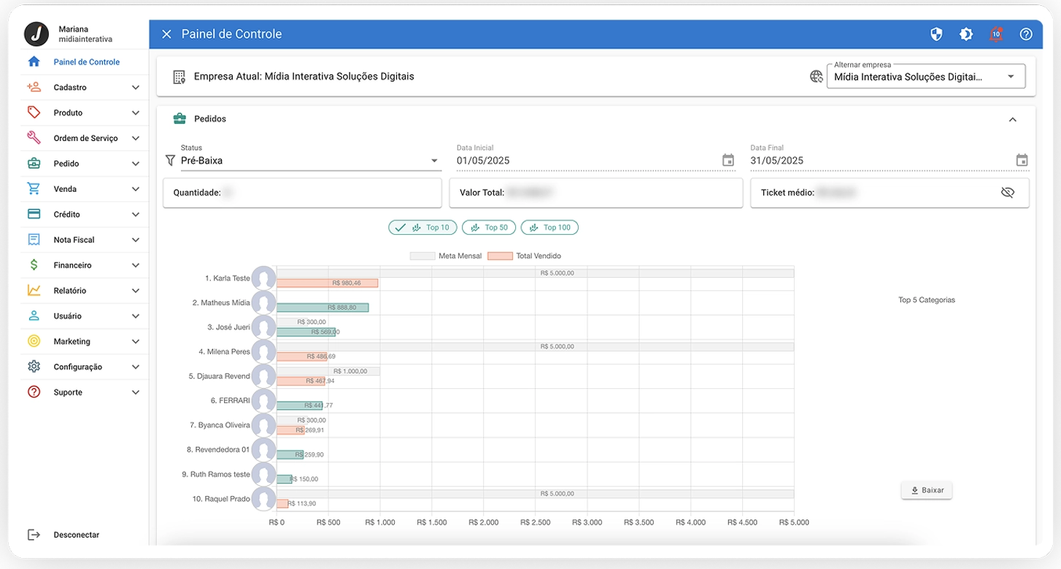Open Painel de Controle in sidebar
The width and height of the screenshot is (1061, 569).
pyautogui.click(x=86, y=62)
